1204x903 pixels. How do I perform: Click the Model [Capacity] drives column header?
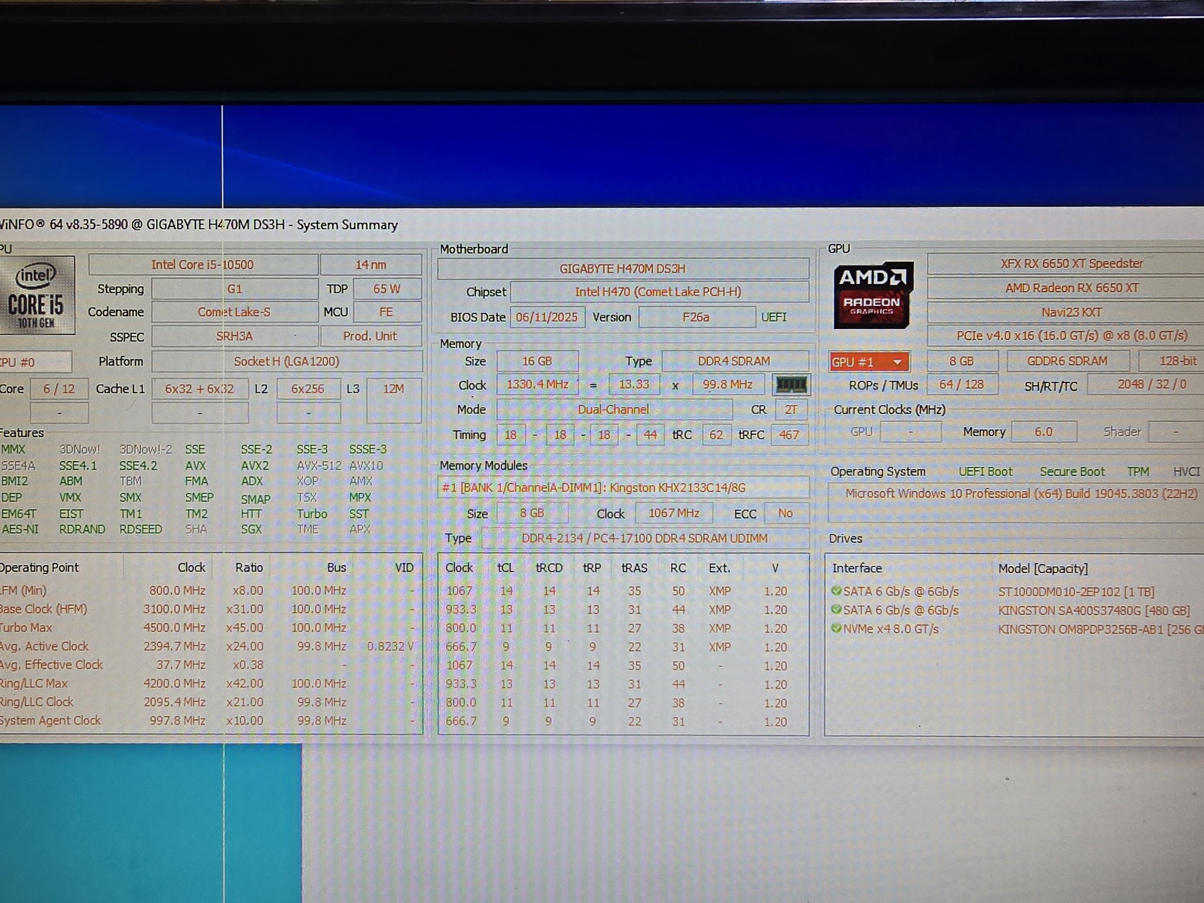[1043, 569]
